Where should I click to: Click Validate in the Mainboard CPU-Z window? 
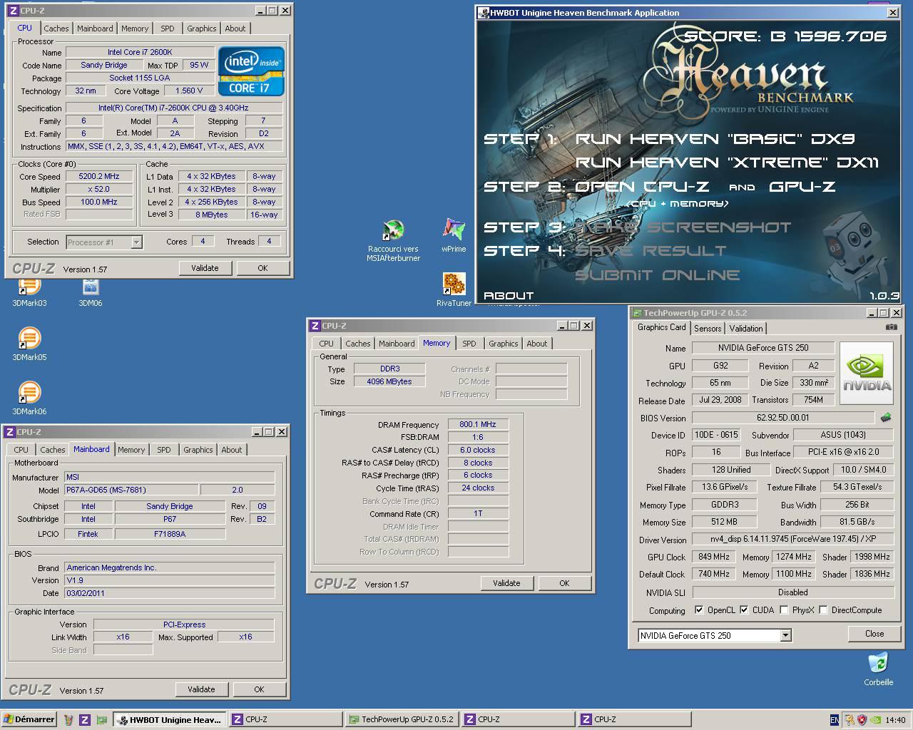[x=201, y=689]
